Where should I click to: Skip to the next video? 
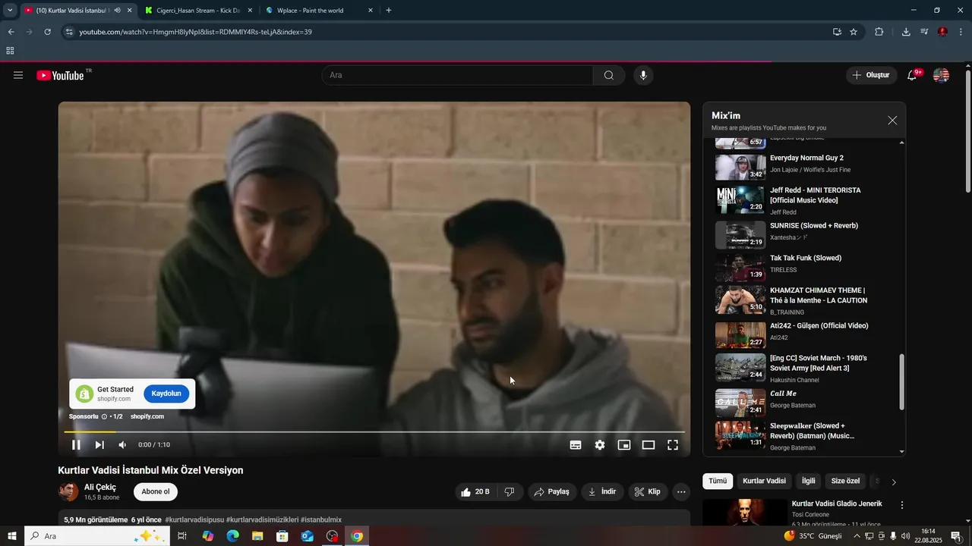click(99, 445)
